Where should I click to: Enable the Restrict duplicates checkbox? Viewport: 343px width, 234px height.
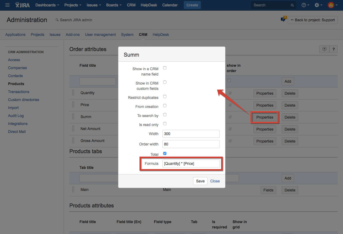(x=165, y=97)
